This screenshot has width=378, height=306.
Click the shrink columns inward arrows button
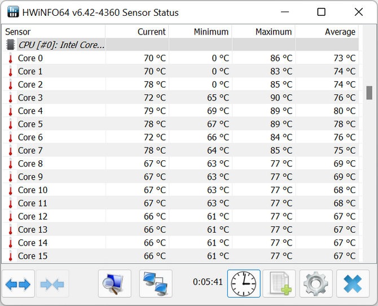52,283
